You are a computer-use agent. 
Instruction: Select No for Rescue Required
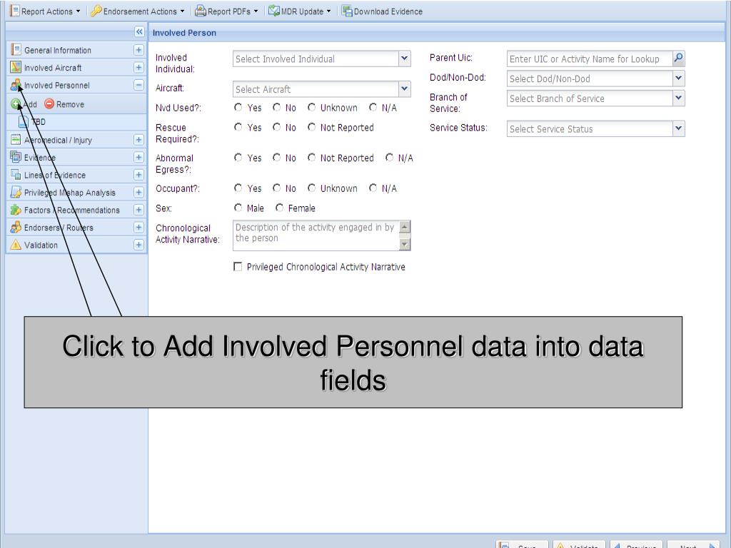click(x=276, y=127)
